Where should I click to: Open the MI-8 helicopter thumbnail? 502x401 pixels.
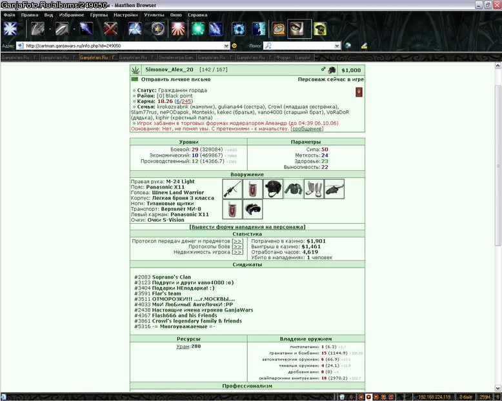334,189
